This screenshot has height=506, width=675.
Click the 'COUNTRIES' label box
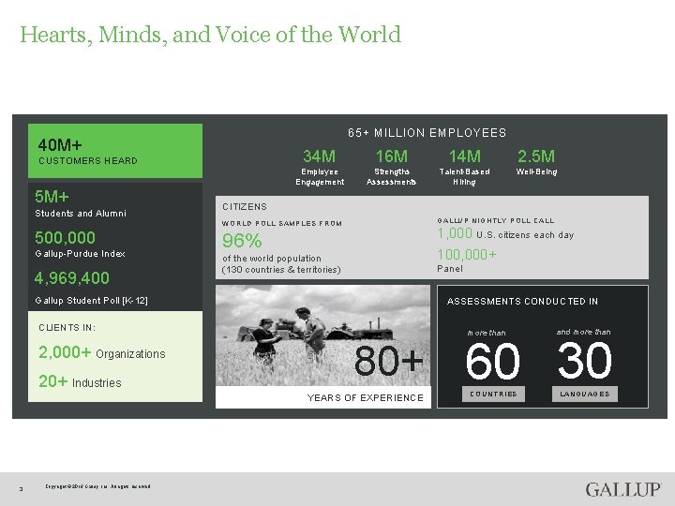pos(493,394)
